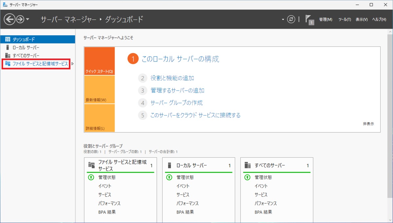Click サービス in file services tile

tap(105, 195)
